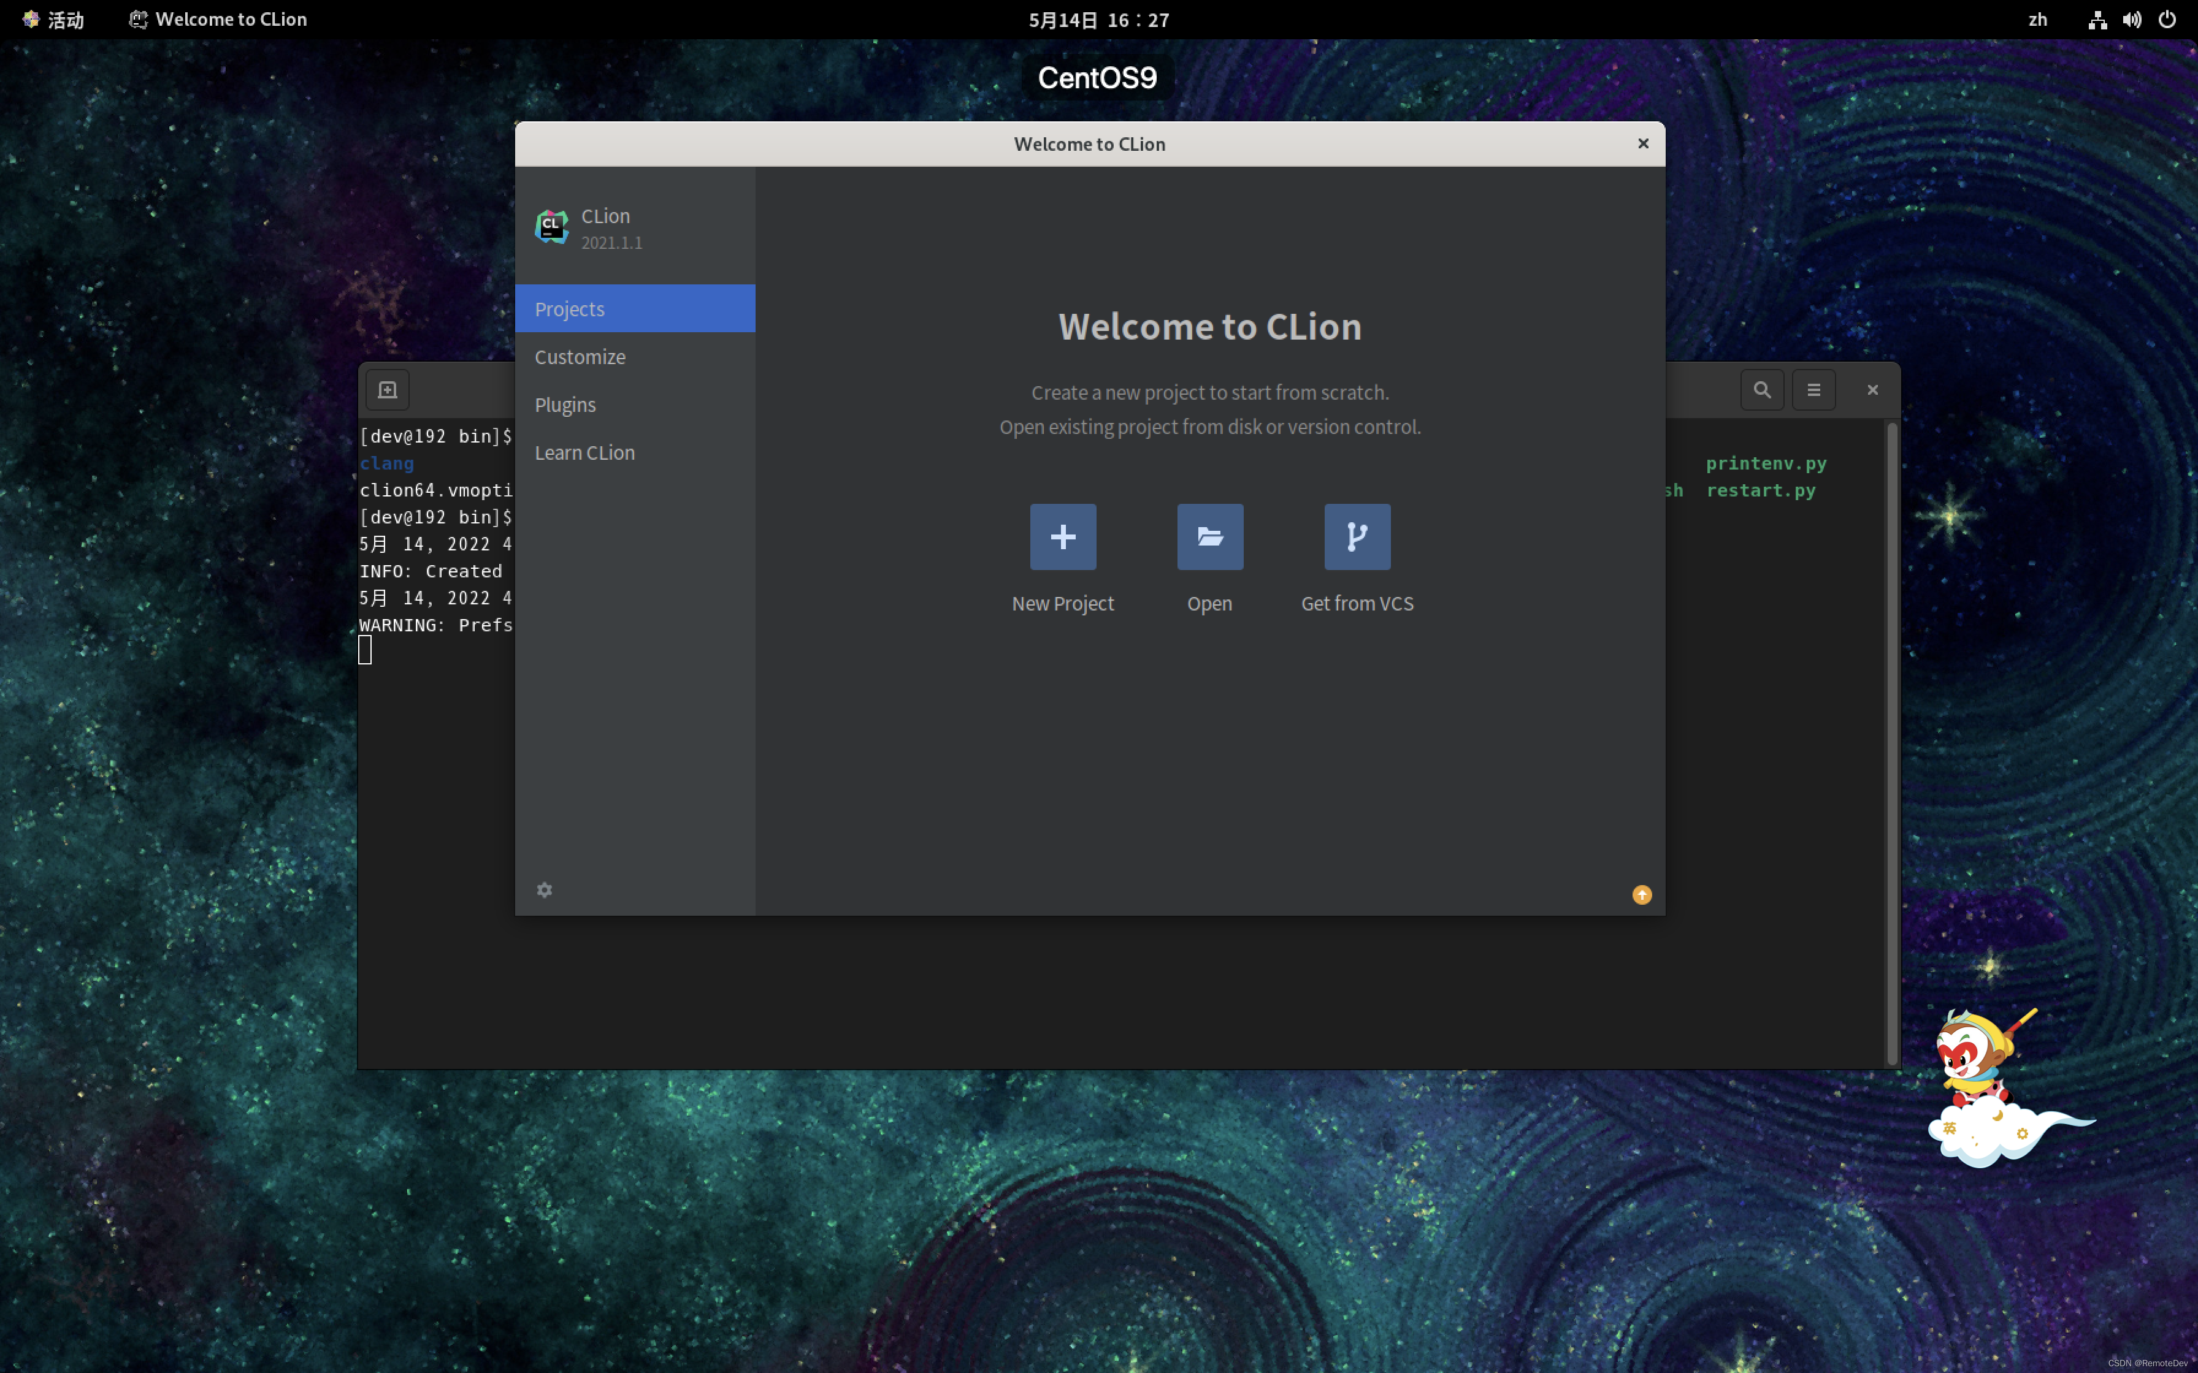Click the terminal scrollbar
2198x1373 pixels.
[x=1892, y=743]
